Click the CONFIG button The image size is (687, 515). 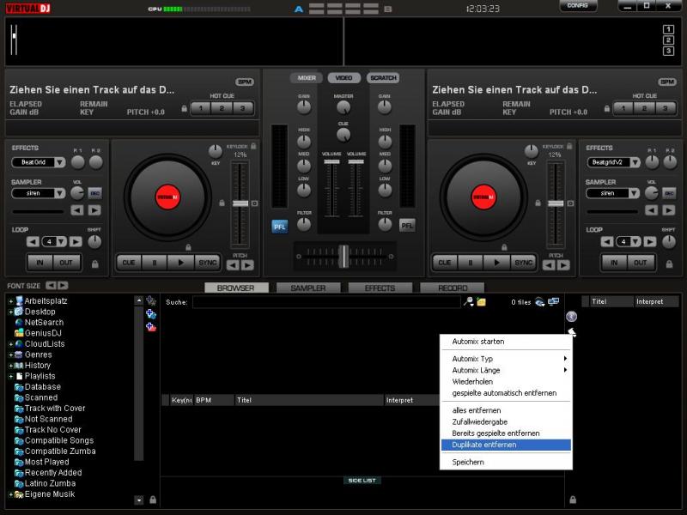click(x=578, y=6)
